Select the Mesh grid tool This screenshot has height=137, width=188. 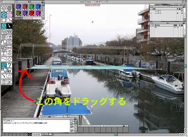pos(4,37)
